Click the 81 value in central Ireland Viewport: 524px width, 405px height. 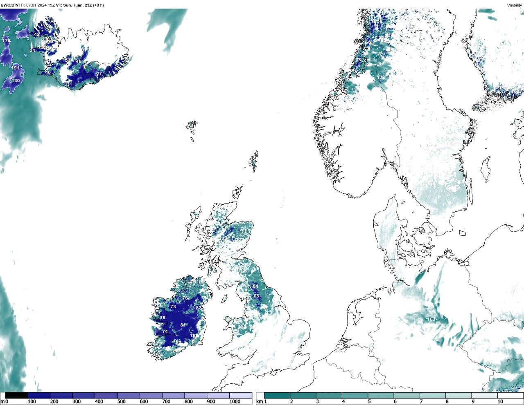[183, 325]
